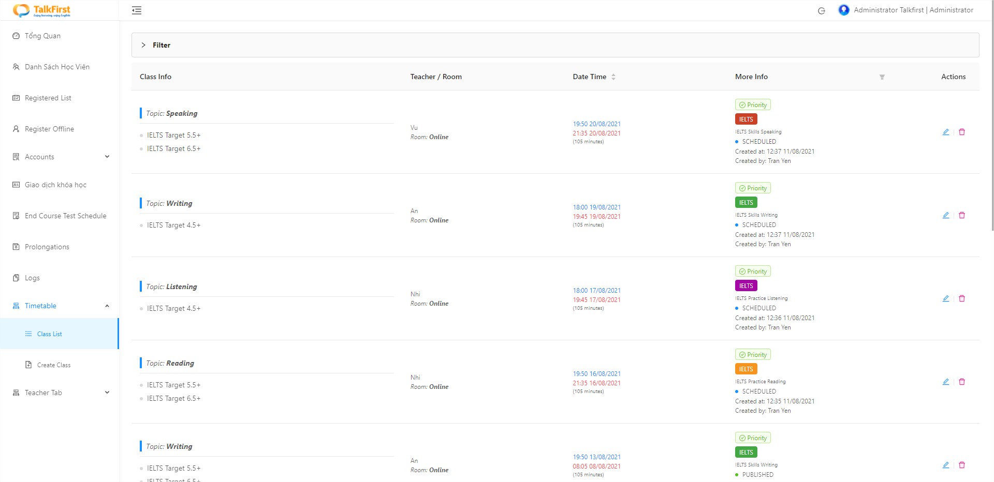Viewport: 994px width, 482px height.
Task: Click the PUBLISHED status text
Action: 757,475
